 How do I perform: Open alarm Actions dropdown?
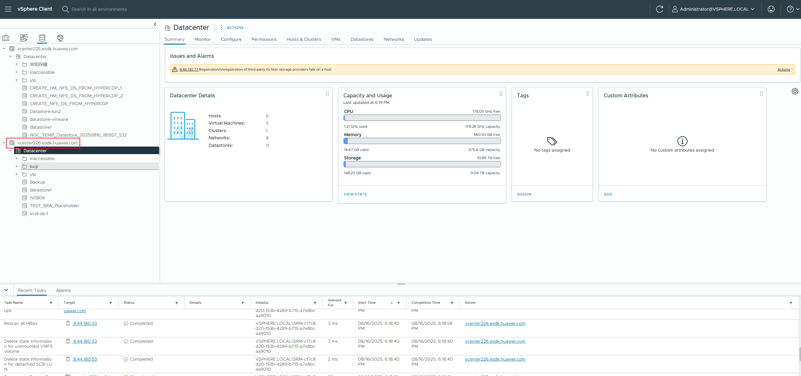point(785,69)
